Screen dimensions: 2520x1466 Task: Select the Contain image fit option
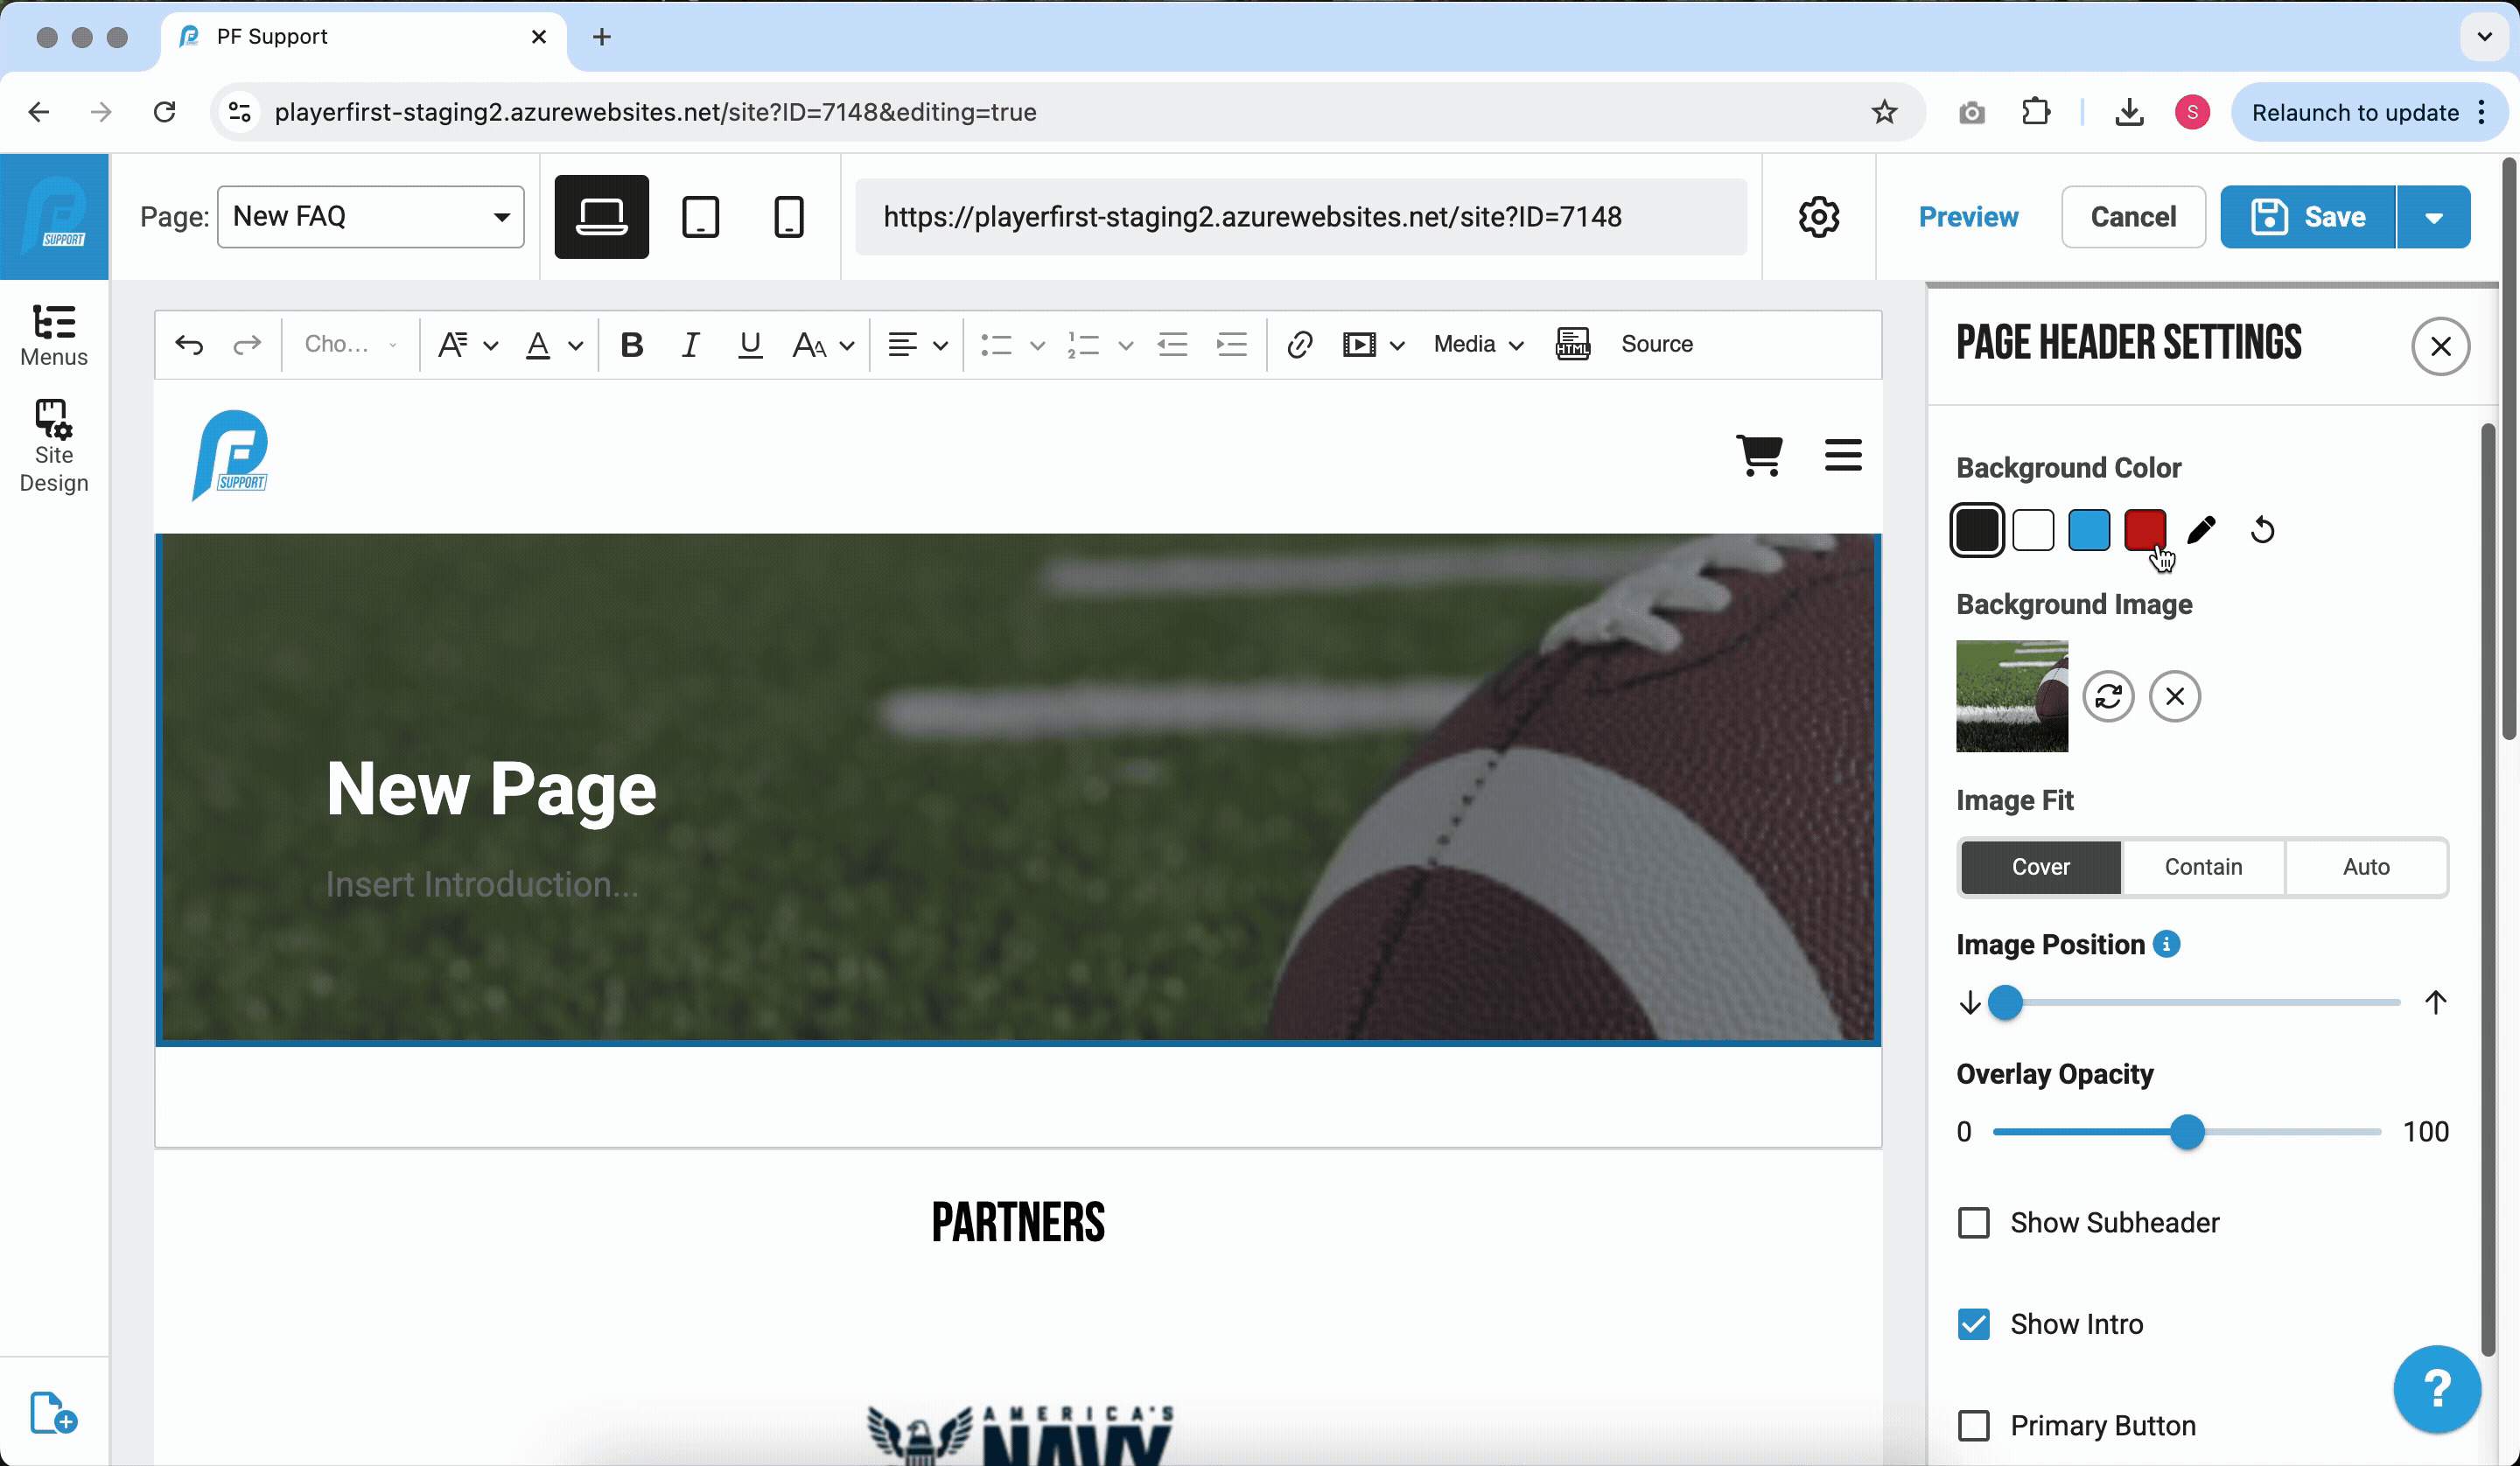pyautogui.click(x=2203, y=867)
